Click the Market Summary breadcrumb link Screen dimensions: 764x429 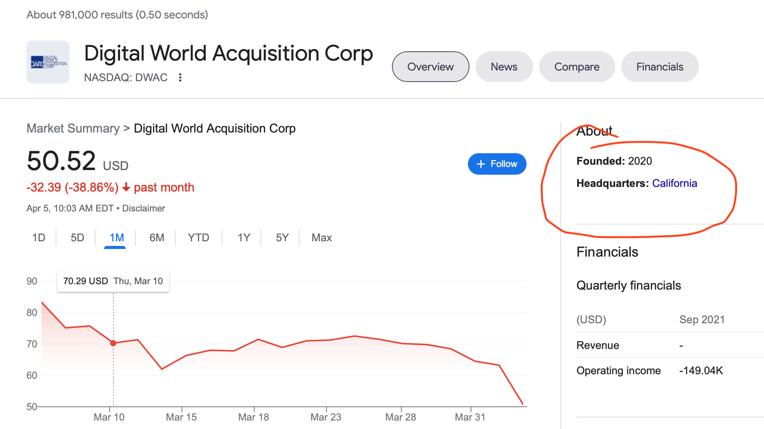click(x=73, y=128)
